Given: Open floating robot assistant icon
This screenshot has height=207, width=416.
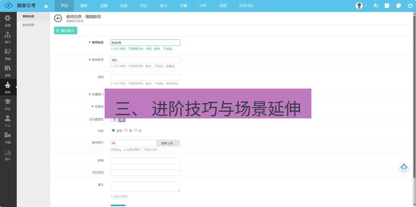Looking at the screenshot, I should tap(404, 167).
